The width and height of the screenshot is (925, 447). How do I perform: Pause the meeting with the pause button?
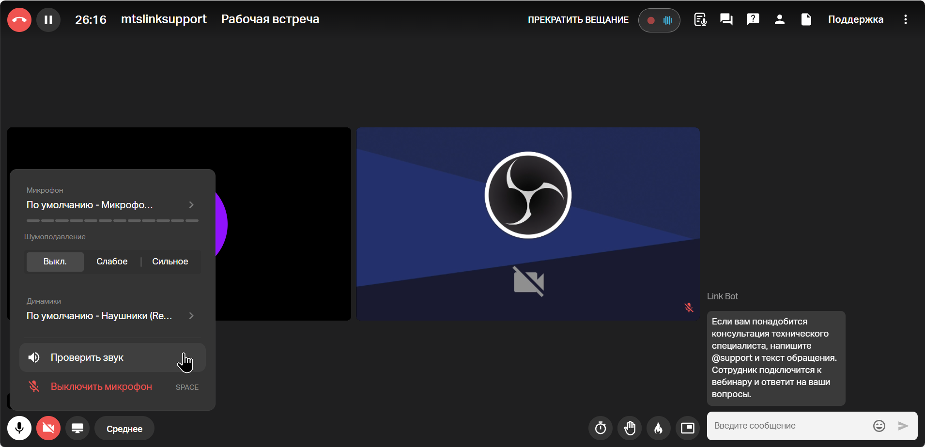click(48, 20)
